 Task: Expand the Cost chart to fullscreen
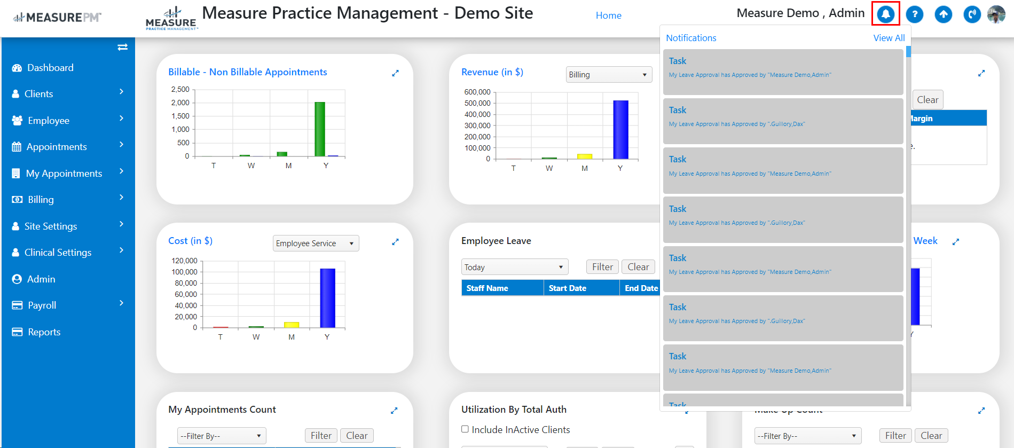coord(395,242)
